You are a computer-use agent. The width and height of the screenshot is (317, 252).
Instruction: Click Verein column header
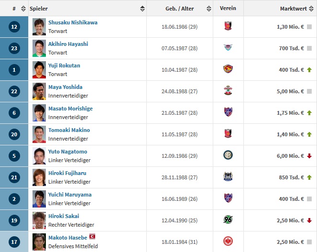click(x=228, y=9)
